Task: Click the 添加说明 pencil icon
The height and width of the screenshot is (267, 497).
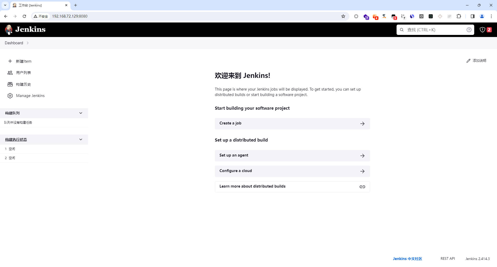Action: point(468,61)
